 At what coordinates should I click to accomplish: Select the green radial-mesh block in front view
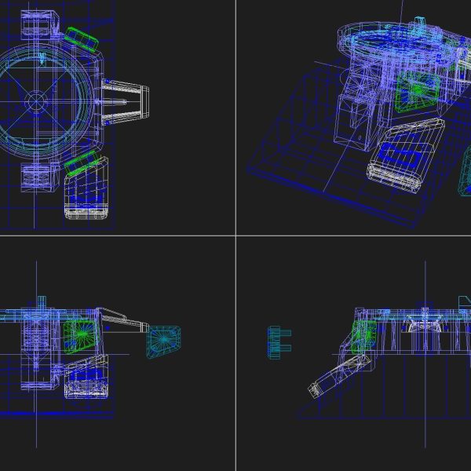[x=81, y=336]
